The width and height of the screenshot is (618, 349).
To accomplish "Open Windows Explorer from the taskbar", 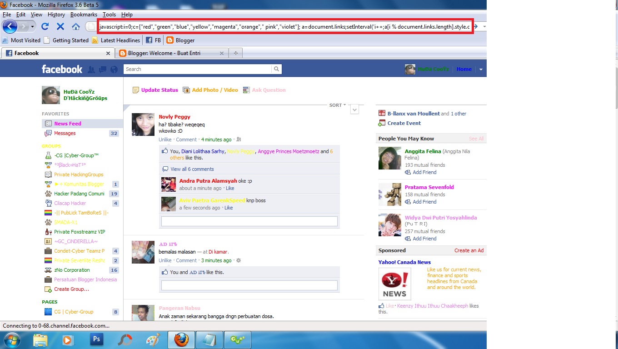I will coord(40,339).
